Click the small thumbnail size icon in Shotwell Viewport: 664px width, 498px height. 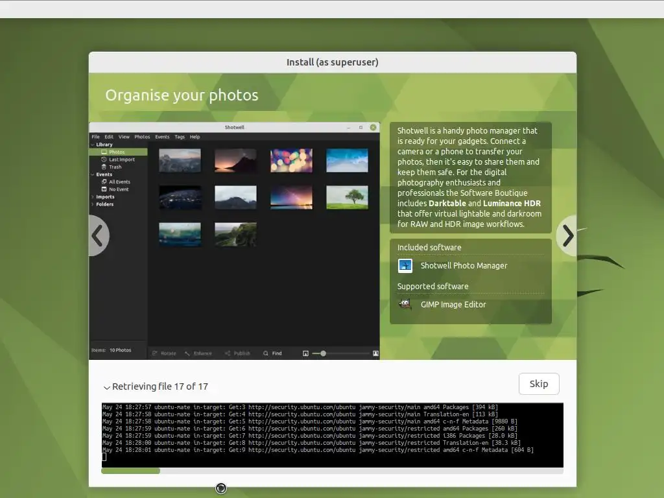tap(306, 353)
